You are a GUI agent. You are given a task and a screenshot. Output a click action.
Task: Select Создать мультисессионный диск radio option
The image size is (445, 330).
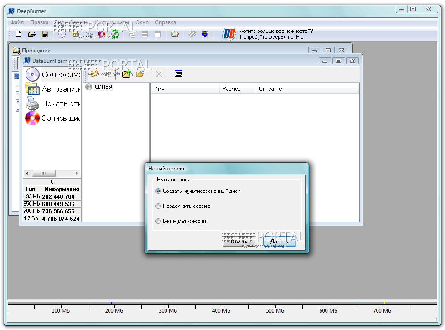click(x=158, y=191)
